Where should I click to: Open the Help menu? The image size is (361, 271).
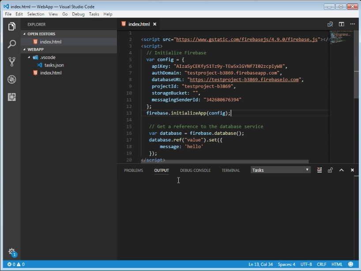pos(108,14)
